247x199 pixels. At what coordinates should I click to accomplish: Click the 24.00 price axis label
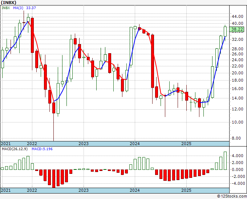coord(237,60)
